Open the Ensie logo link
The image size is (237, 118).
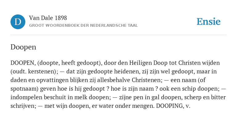208,22
